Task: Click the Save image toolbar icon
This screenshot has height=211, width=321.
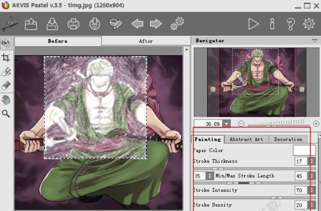Action: point(52,24)
